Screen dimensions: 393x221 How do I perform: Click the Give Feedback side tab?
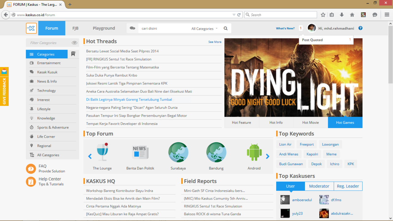4,87
